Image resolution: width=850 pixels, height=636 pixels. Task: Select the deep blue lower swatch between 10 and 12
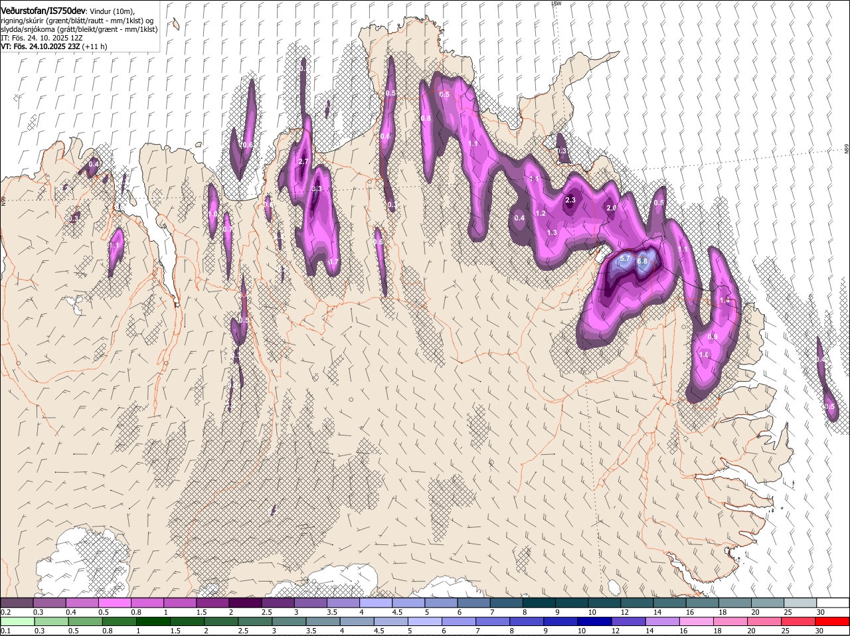pyautogui.click(x=595, y=621)
